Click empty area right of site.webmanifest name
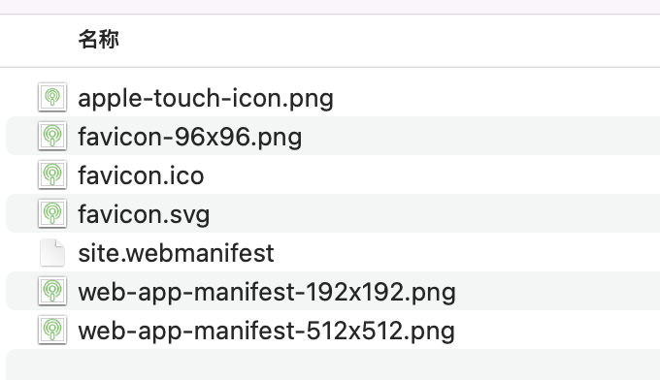This screenshot has height=380, width=660. 467,253
